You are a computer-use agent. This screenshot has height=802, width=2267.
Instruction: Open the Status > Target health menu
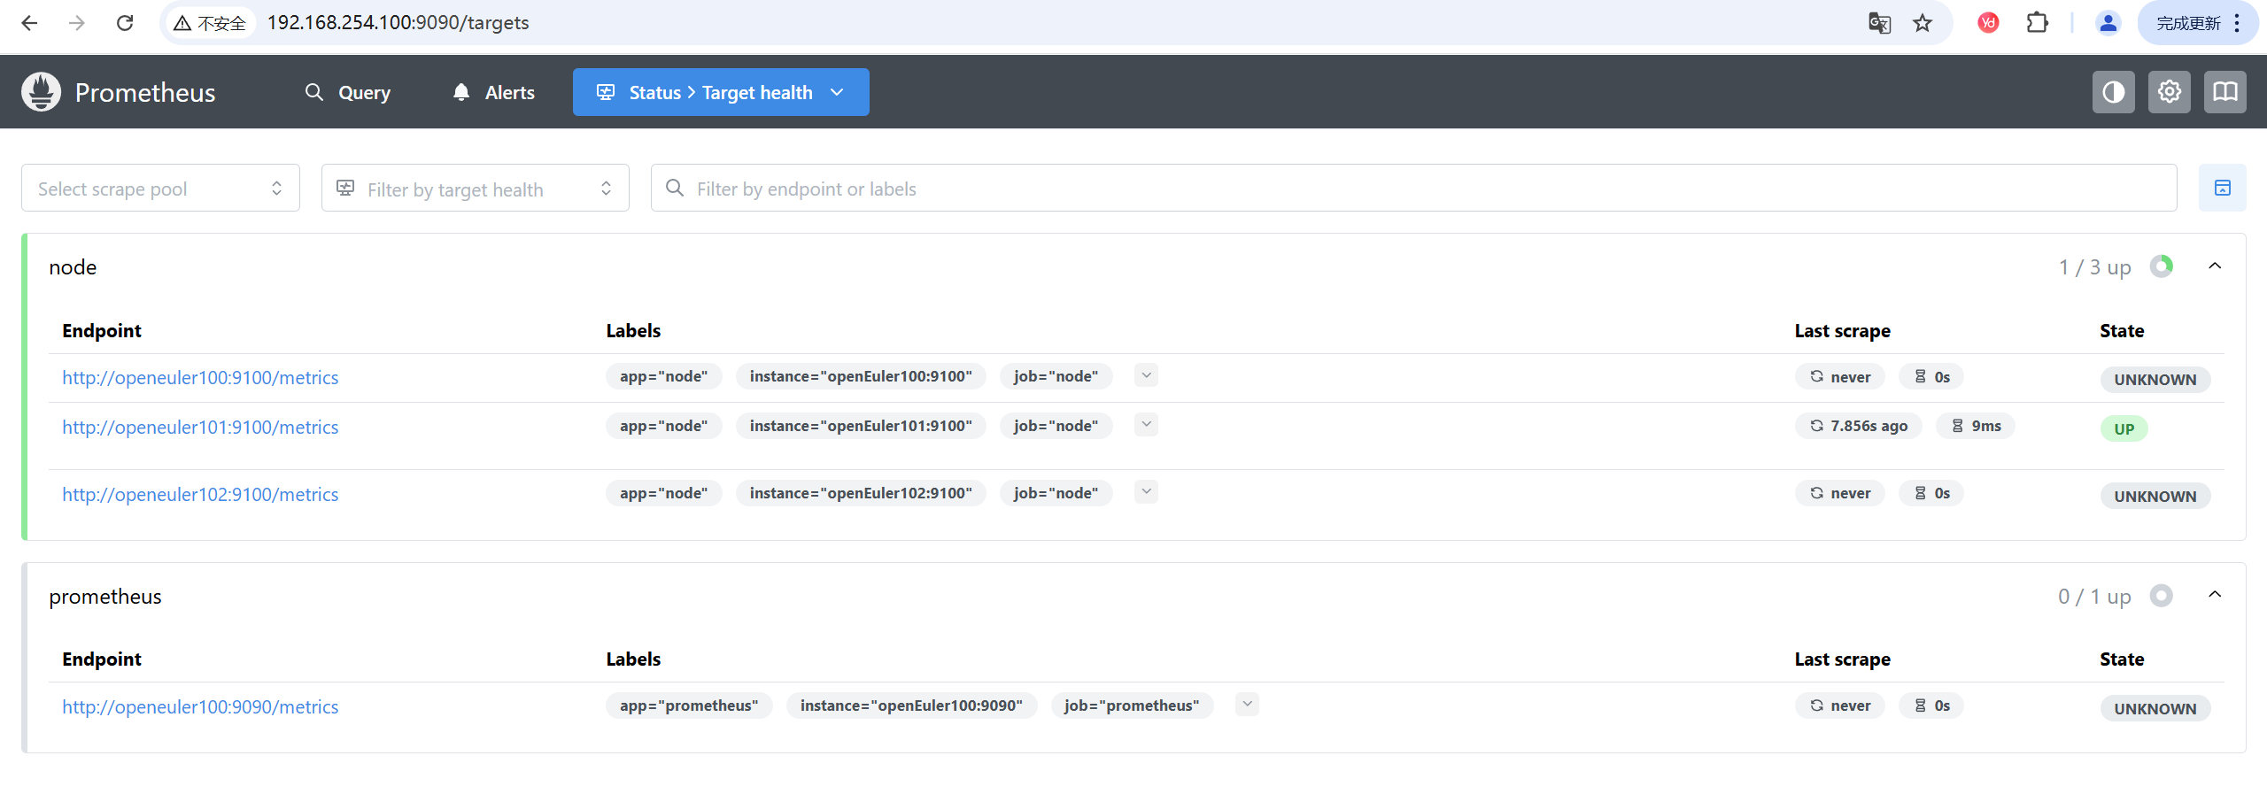point(721,92)
